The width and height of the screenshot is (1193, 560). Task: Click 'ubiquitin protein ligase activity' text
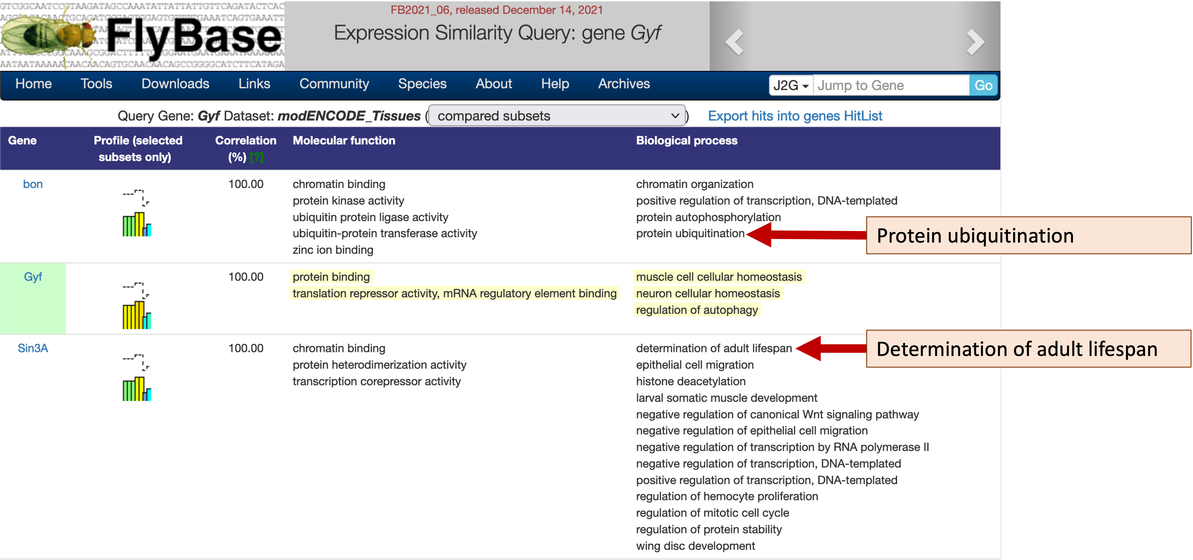pyautogui.click(x=370, y=217)
